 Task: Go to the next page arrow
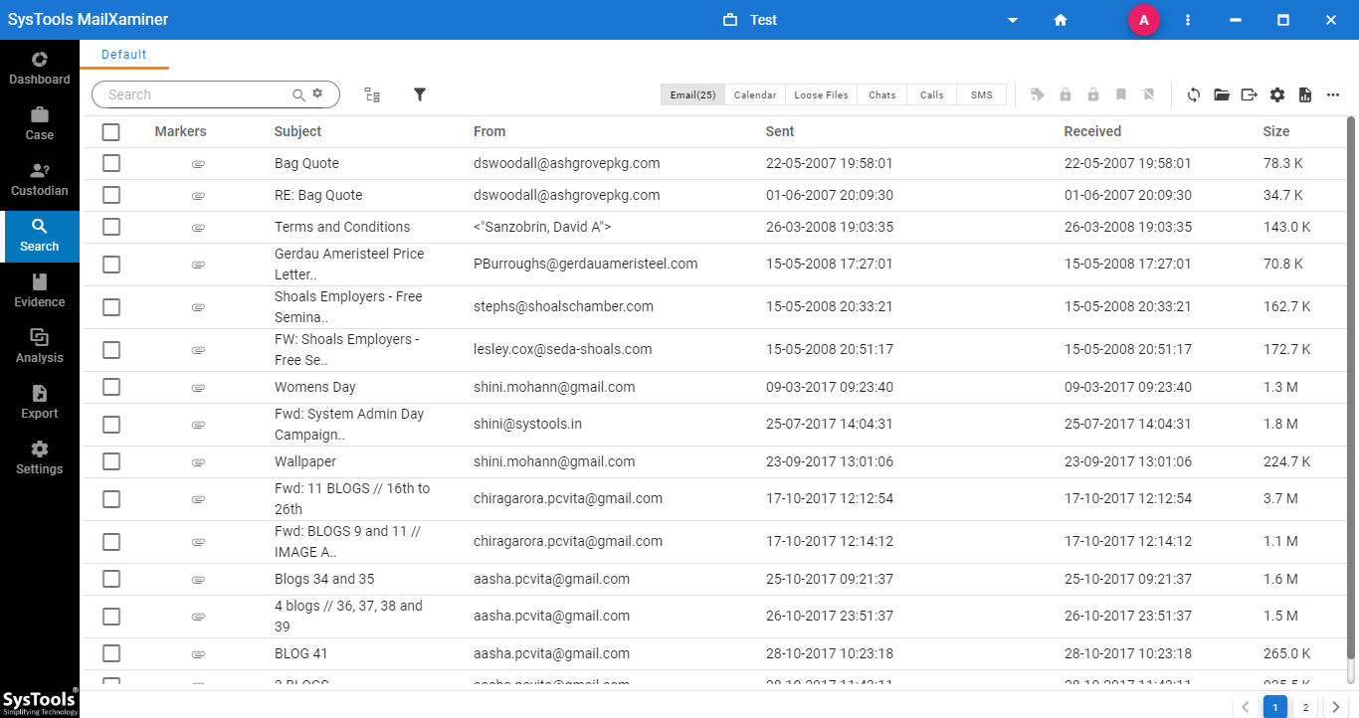[x=1335, y=707]
